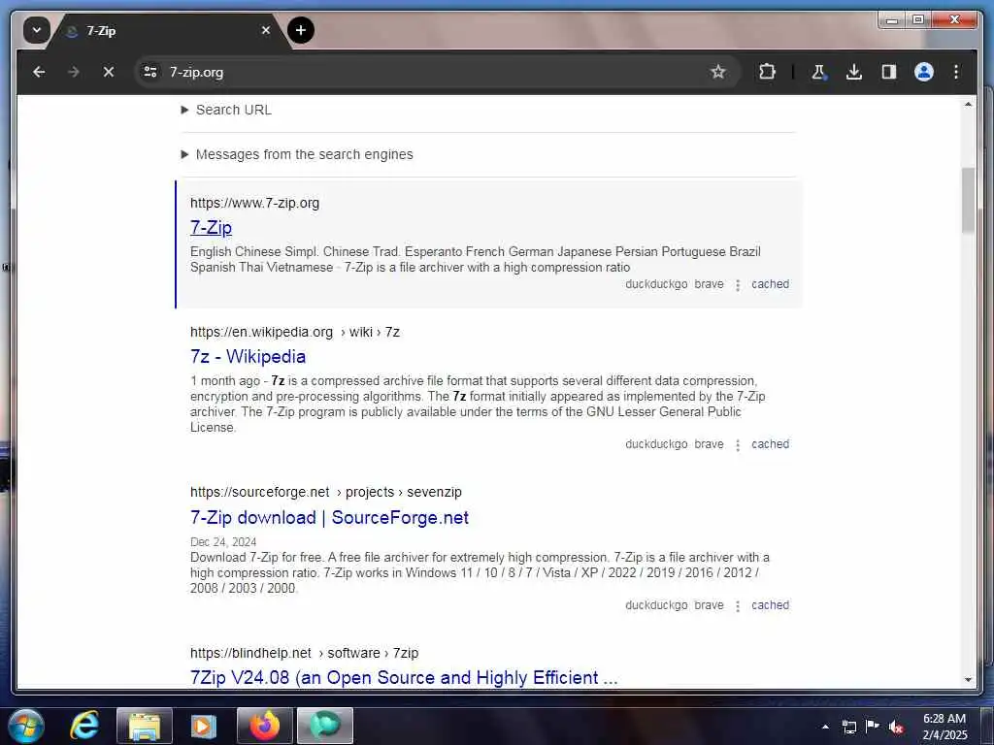The width and height of the screenshot is (994, 745).
Task: Open the clock showing 6:28 AM
Action: click(x=944, y=727)
